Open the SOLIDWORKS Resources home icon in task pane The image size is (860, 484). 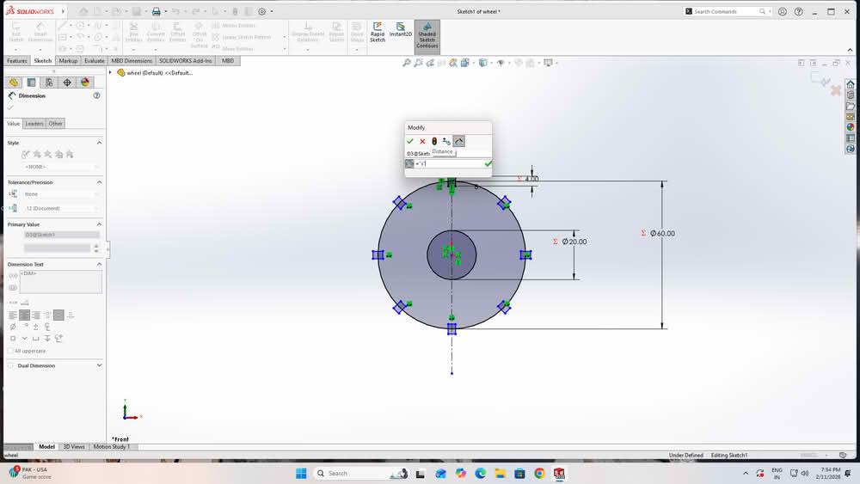pyautogui.click(x=851, y=84)
